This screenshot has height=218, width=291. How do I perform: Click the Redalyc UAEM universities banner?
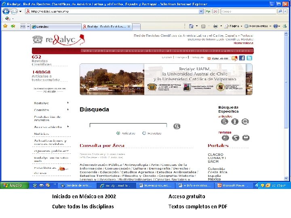click(166, 80)
